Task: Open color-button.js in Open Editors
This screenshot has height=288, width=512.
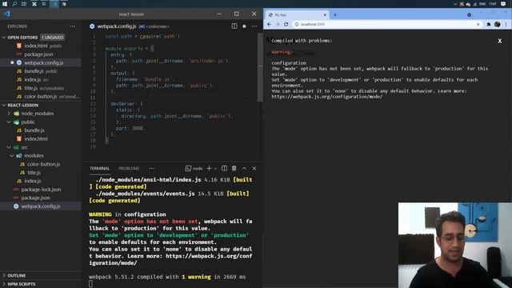Action: (x=41, y=96)
